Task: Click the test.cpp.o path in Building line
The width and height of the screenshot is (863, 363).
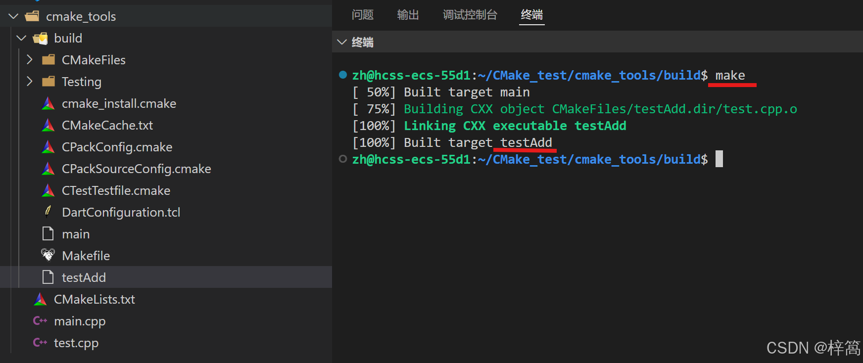Action: click(x=760, y=109)
